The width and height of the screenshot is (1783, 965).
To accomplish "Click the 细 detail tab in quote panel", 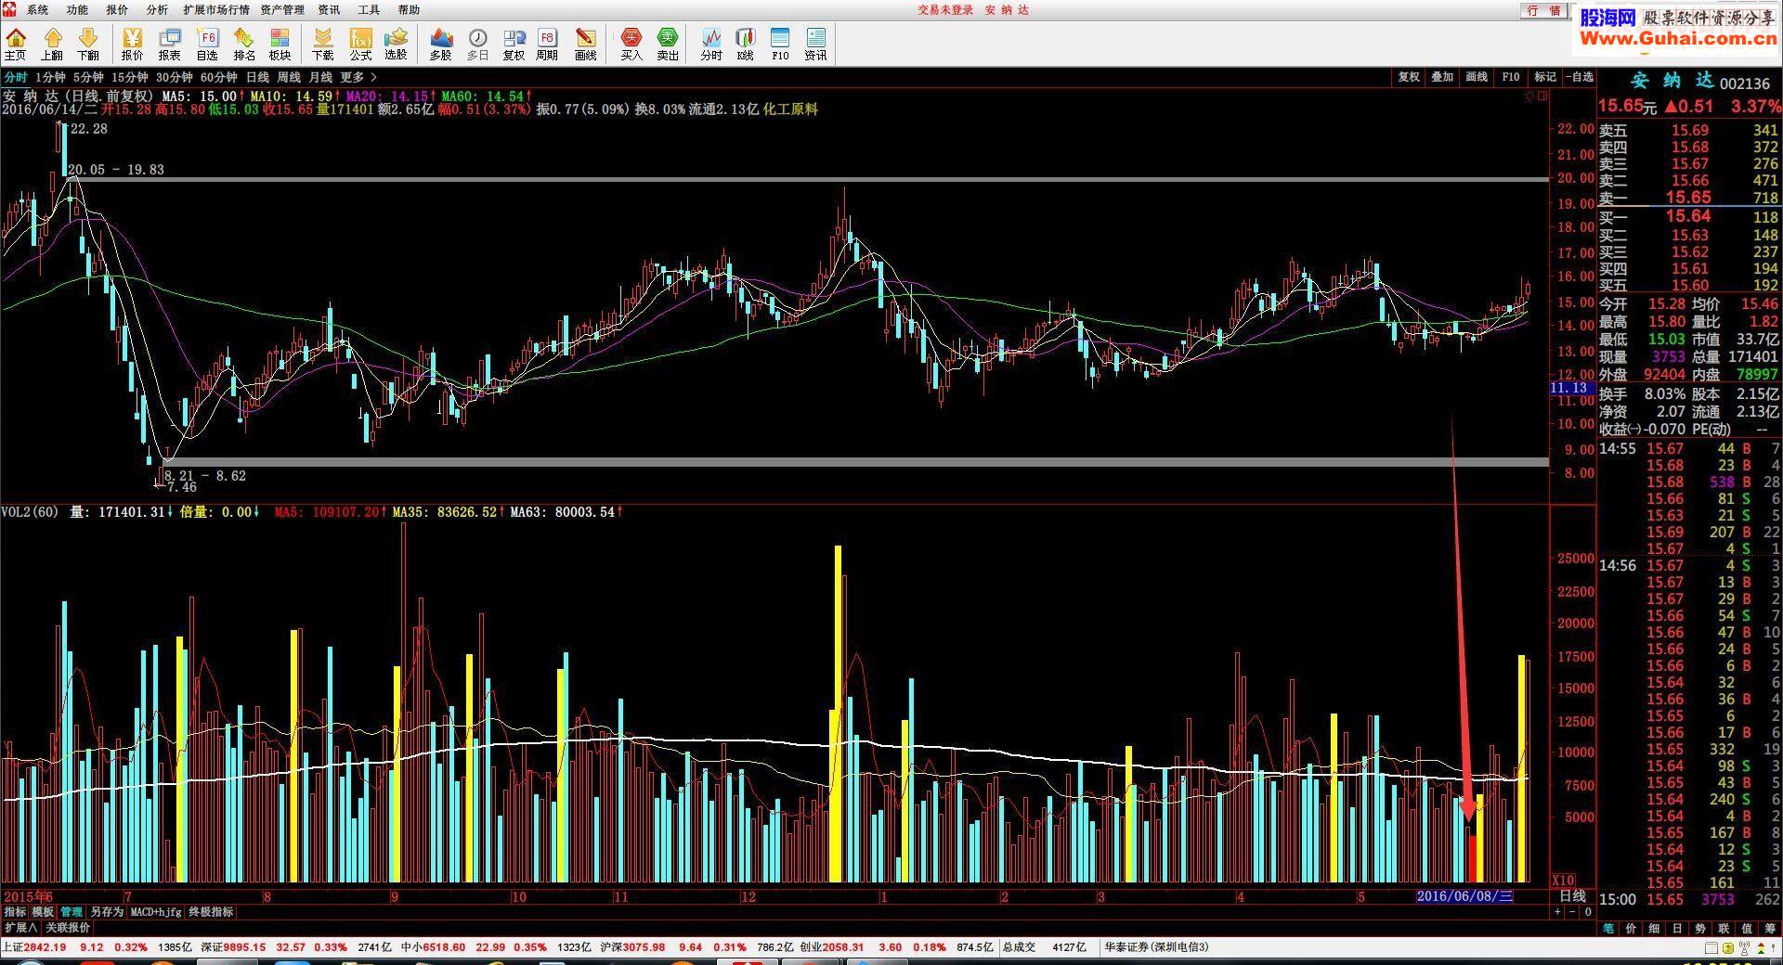I will (1654, 928).
